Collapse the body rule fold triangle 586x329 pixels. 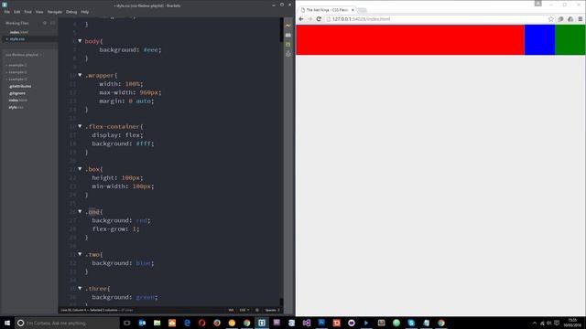coord(80,41)
